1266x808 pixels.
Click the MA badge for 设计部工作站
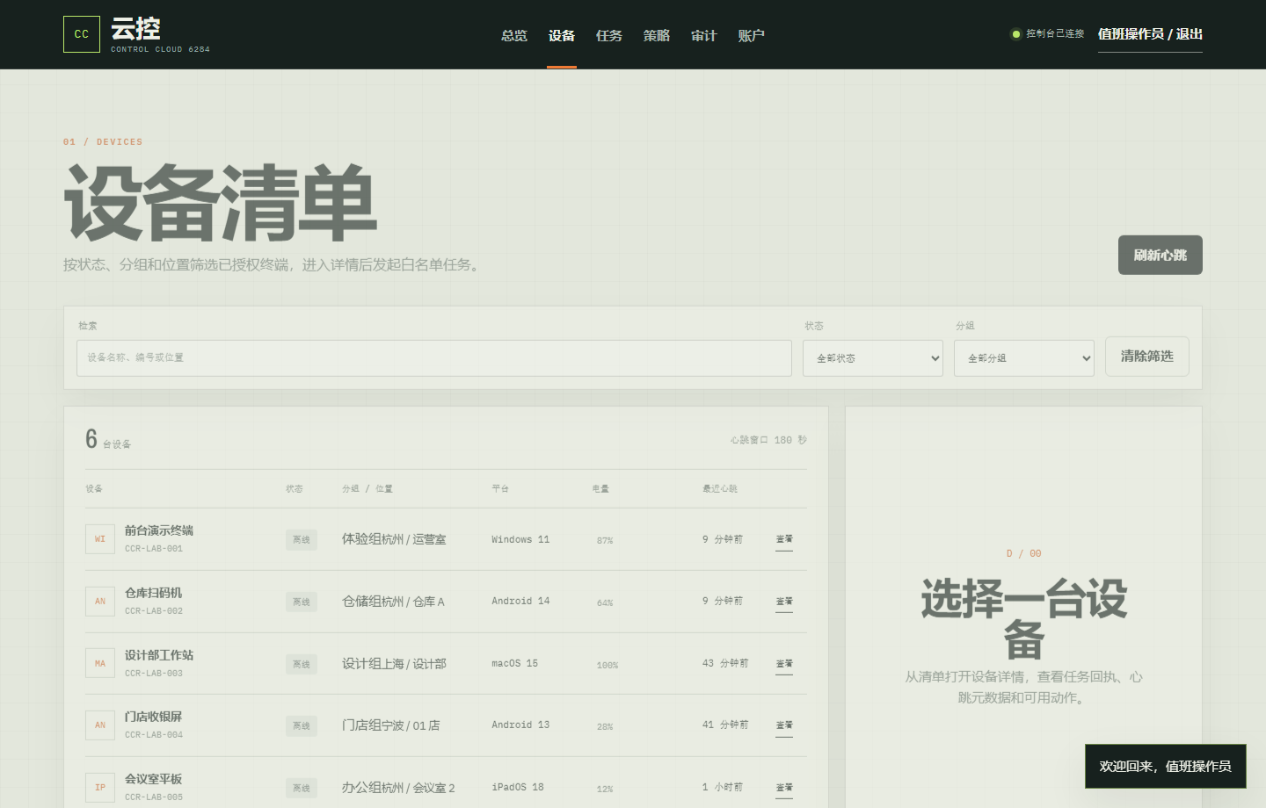[x=100, y=664]
